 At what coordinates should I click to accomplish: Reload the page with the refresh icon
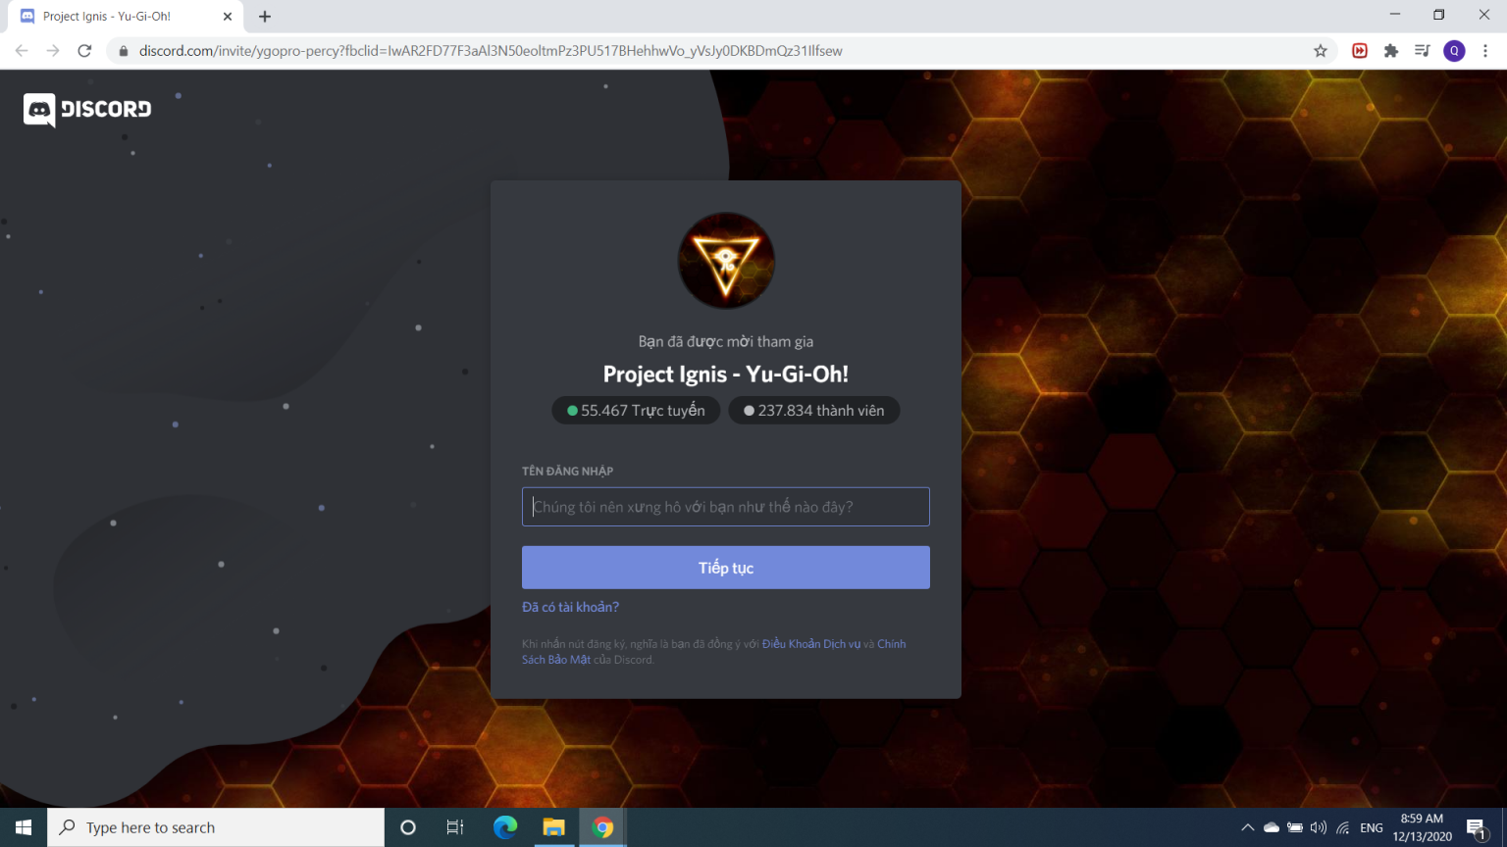point(84,51)
